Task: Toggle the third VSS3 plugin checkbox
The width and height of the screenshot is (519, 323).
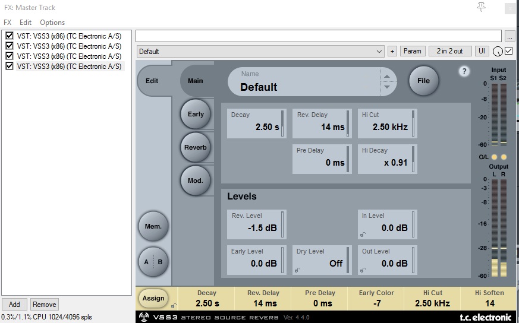Action: (x=10, y=56)
